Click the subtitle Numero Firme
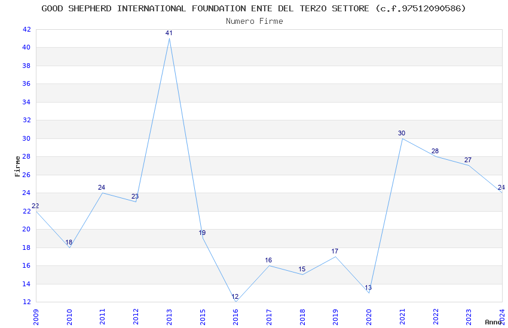Viewport: 508px width, 328px height. pyautogui.click(x=255, y=21)
